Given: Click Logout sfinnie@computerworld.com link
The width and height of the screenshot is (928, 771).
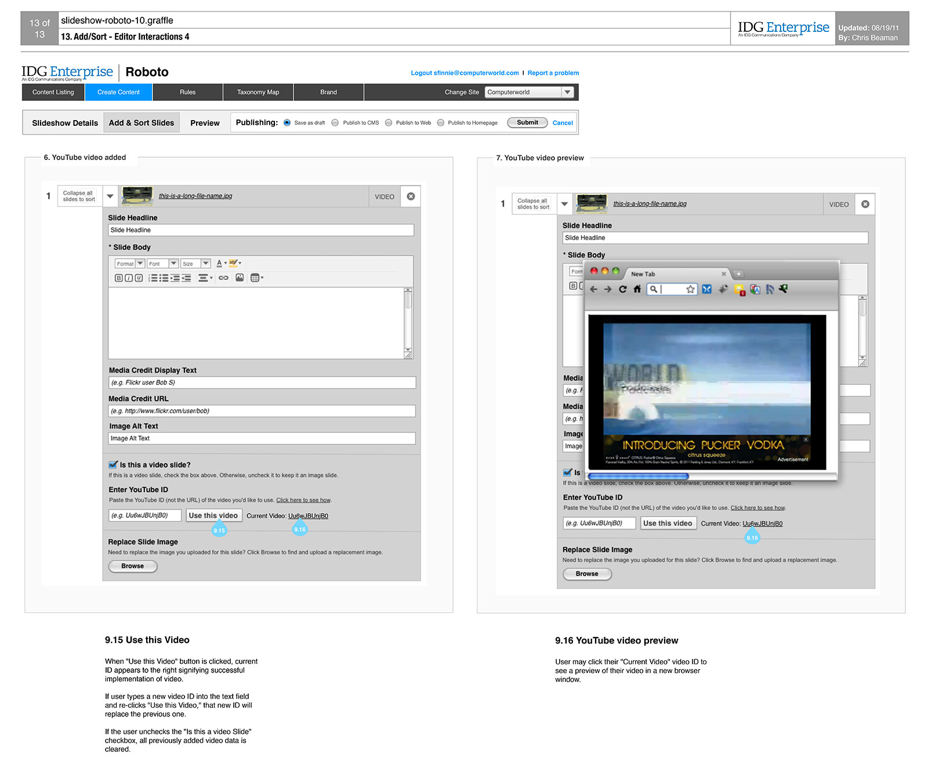Looking at the screenshot, I should point(465,73).
